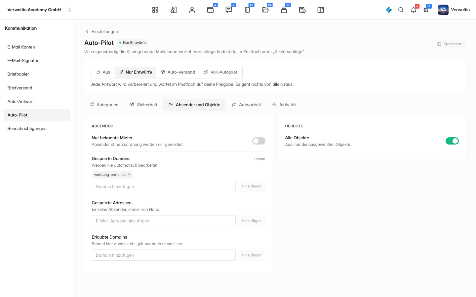This screenshot has height=297, width=476.
Task: Open Benachrichtigungen in sidebar
Action: click(37, 129)
